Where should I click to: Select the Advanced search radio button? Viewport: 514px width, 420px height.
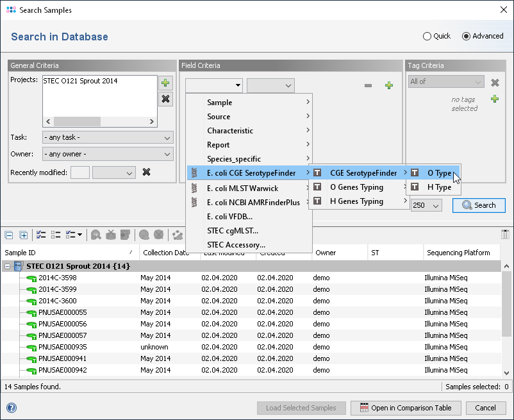click(466, 37)
